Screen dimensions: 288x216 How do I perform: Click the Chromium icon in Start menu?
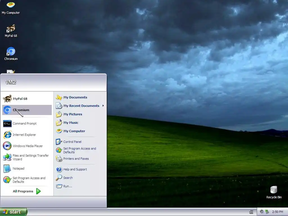(x=7, y=110)
